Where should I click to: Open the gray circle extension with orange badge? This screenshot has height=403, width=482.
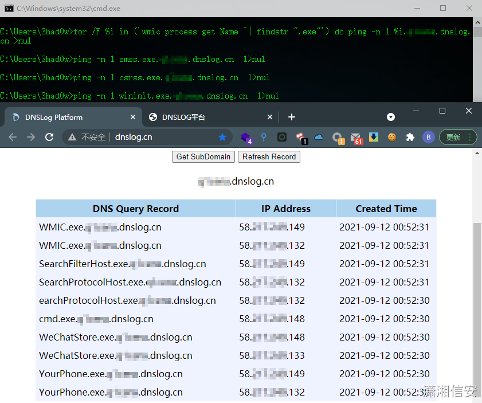click(x=338, y=138)
